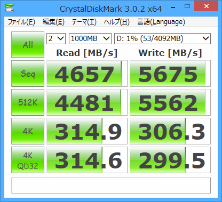Click the Read [MB/s] column header

click(87, 53)
